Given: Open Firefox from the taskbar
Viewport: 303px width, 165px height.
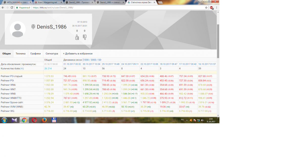Looking at the screenshot, I should [x=44, y=120].
